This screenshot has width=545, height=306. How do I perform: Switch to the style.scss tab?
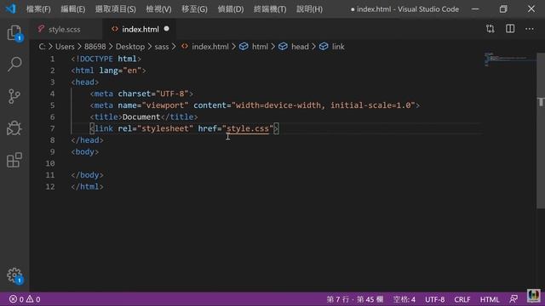[65, 29]
